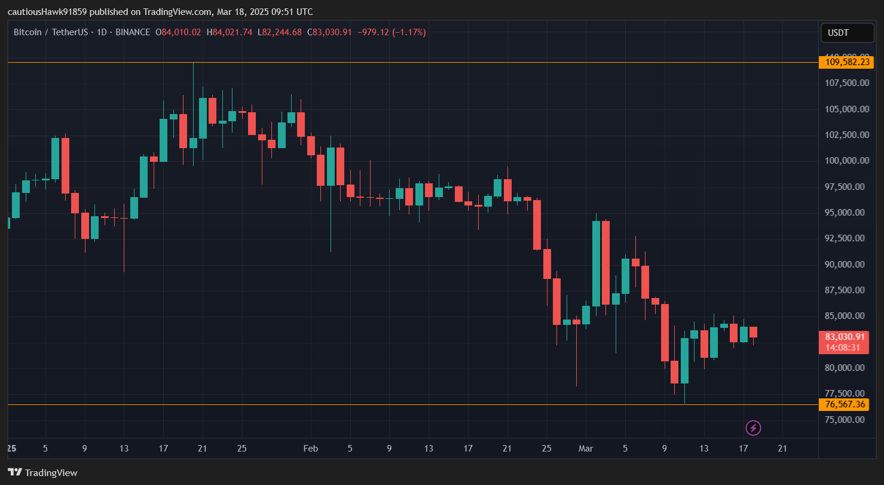Click the Mar label on the time axis
This screenshot has height=485, width=884.
tap(586, 449)
